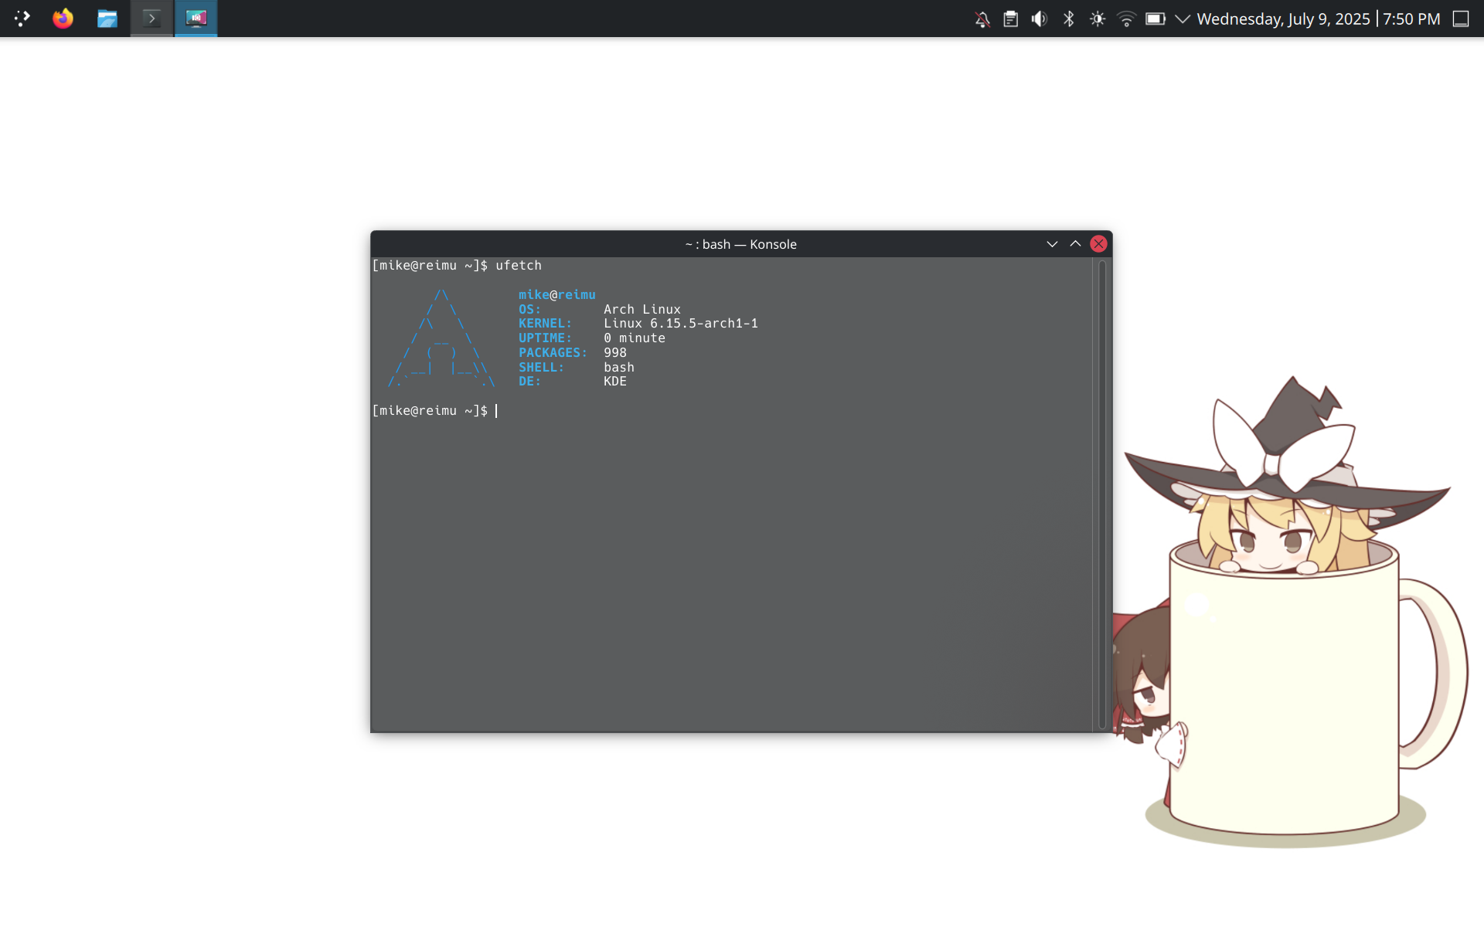The height and width of the screenshot is (927, 1484).
Task: Select the screenshot tool taskbar entry
Action: pyautogui.click(x=196, y=19)
